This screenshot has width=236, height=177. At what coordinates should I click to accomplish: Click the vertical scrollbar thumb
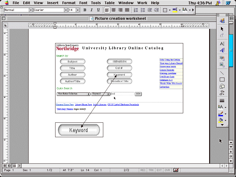click(x=231, y=50)
